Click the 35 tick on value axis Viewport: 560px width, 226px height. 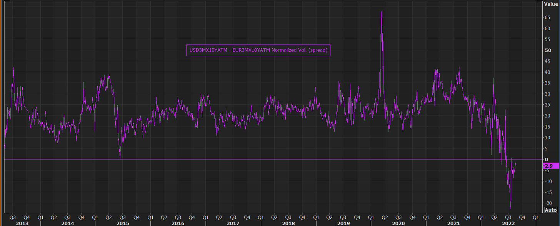pos(547,83)
